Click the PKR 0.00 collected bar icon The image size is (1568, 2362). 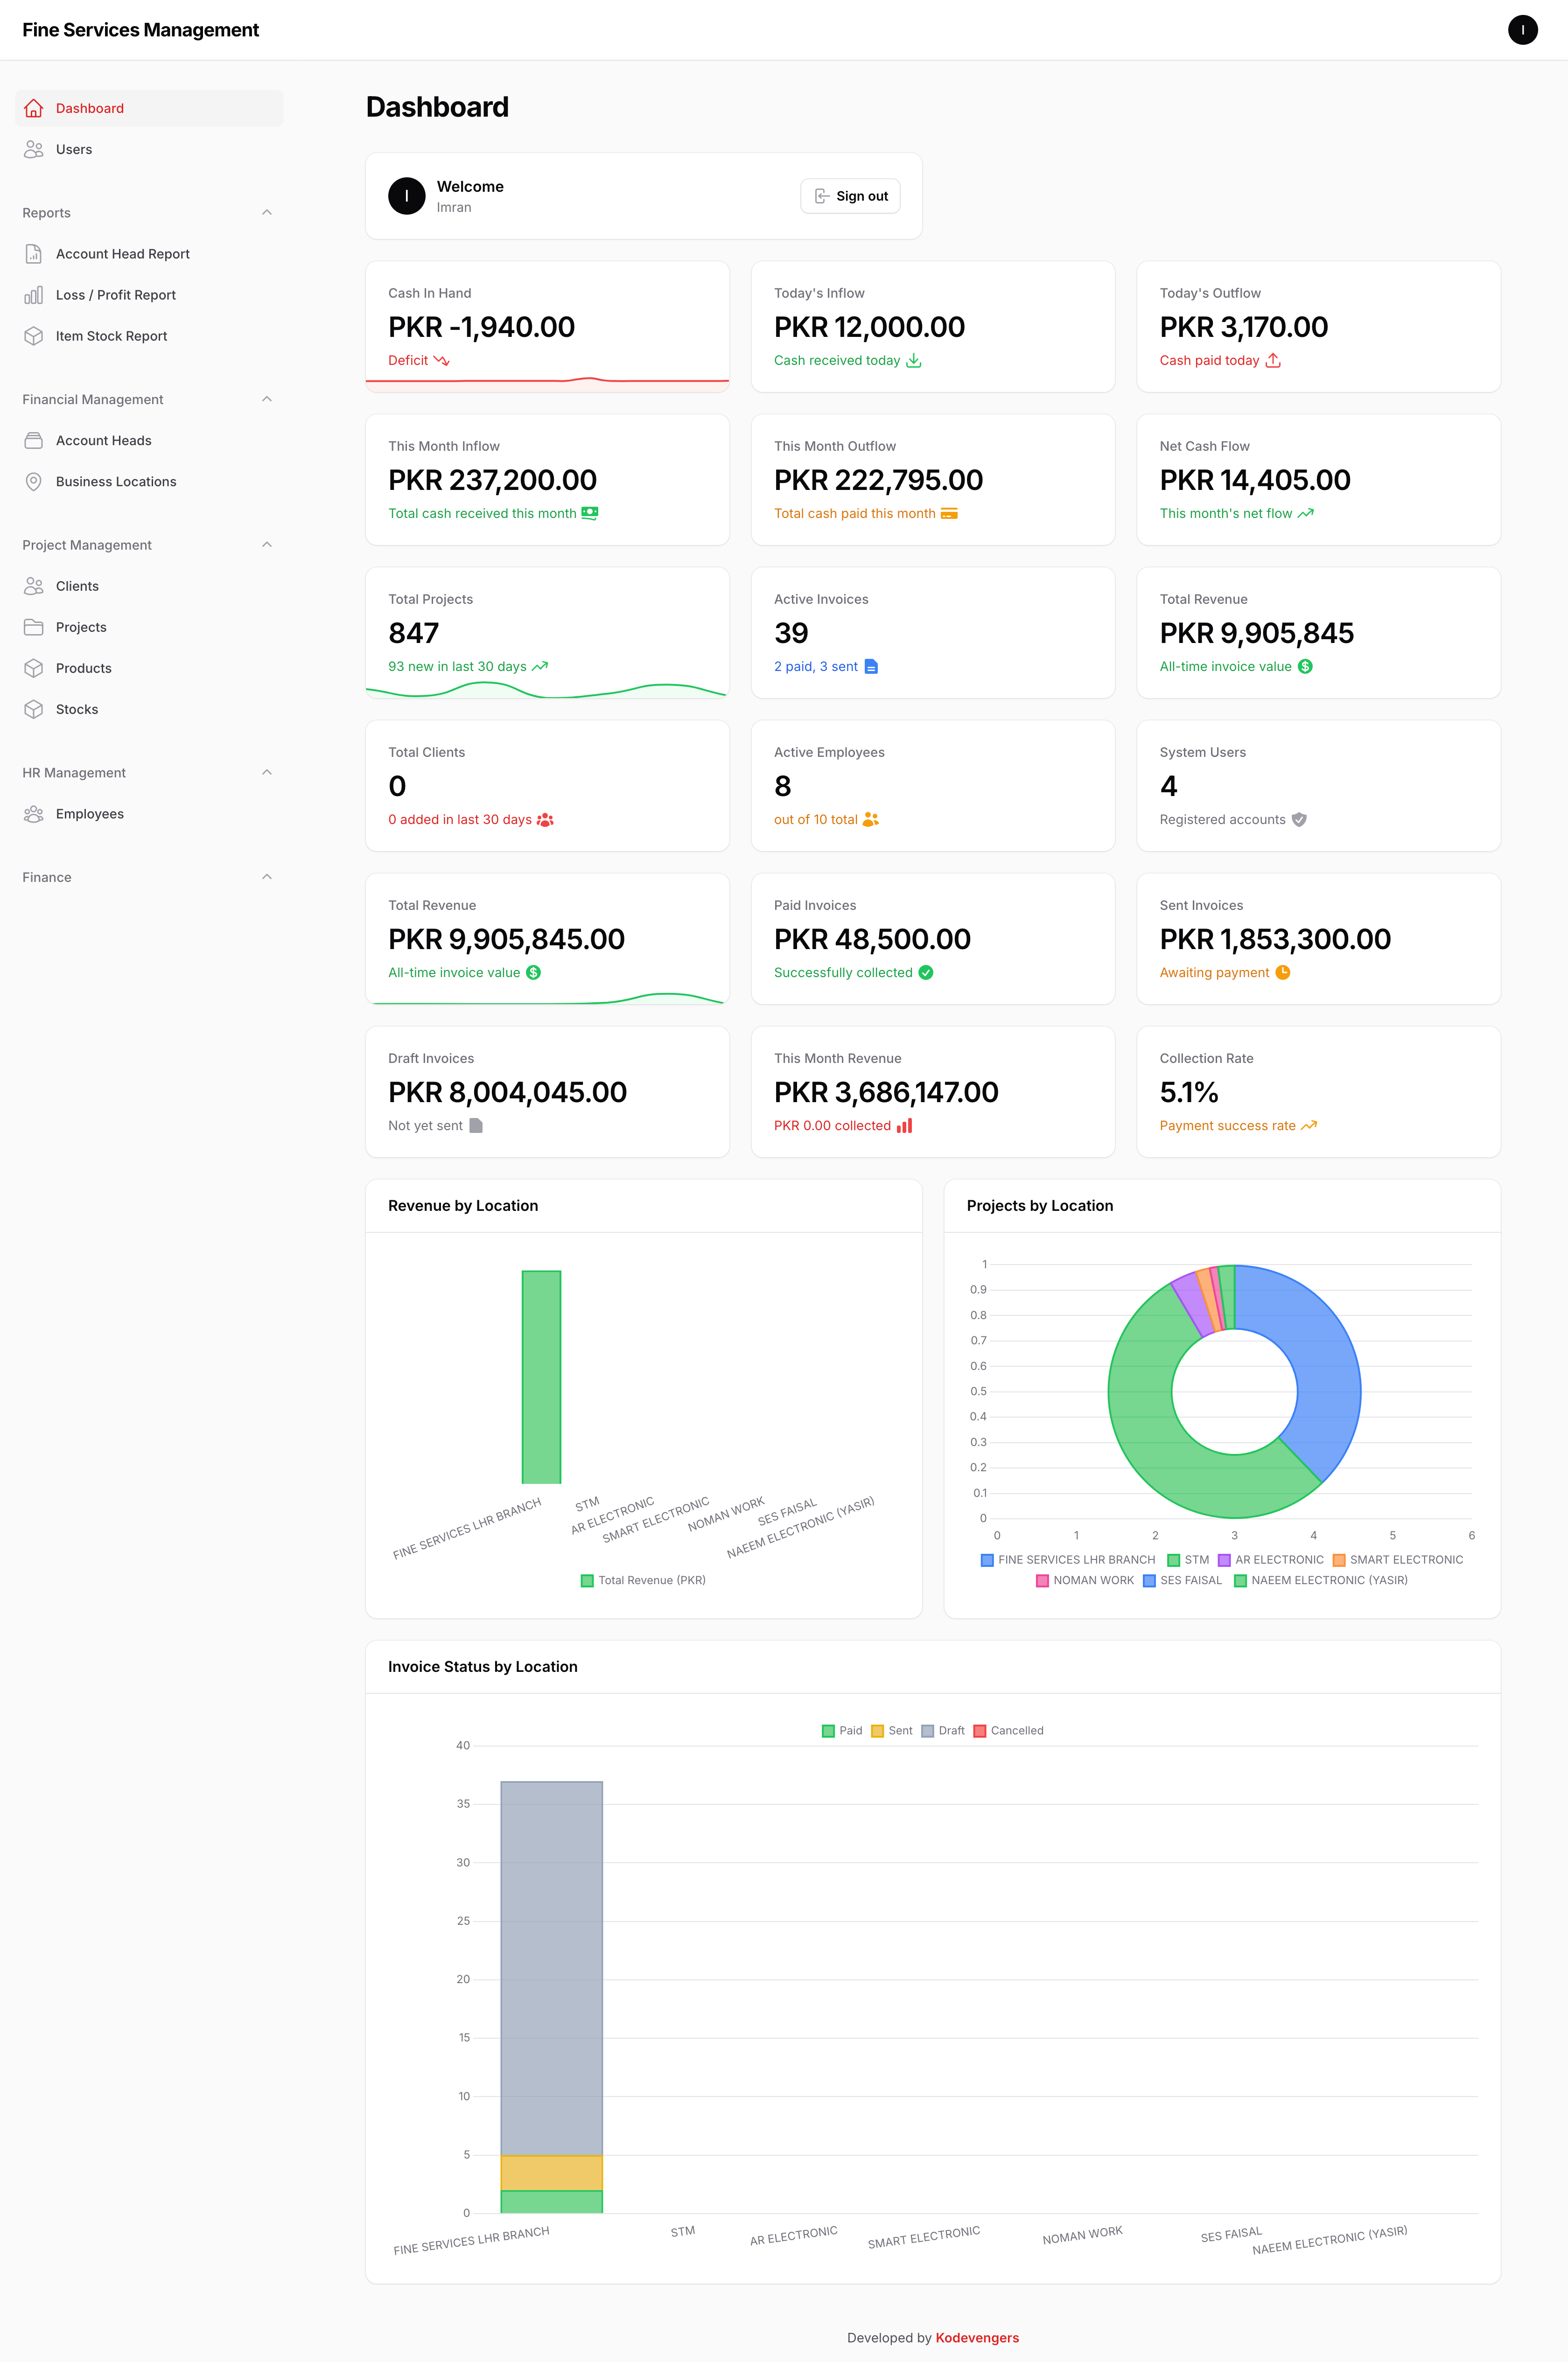pos(904,1125)
